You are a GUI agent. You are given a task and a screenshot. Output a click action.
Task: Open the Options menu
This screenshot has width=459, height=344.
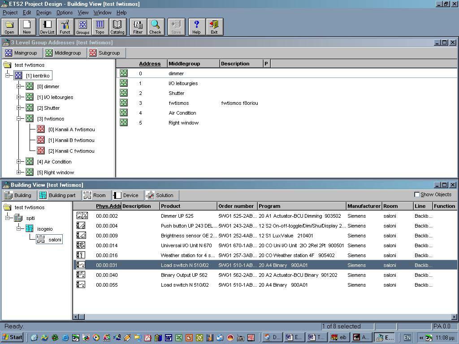pyautogui.click(x=65, y=13)
